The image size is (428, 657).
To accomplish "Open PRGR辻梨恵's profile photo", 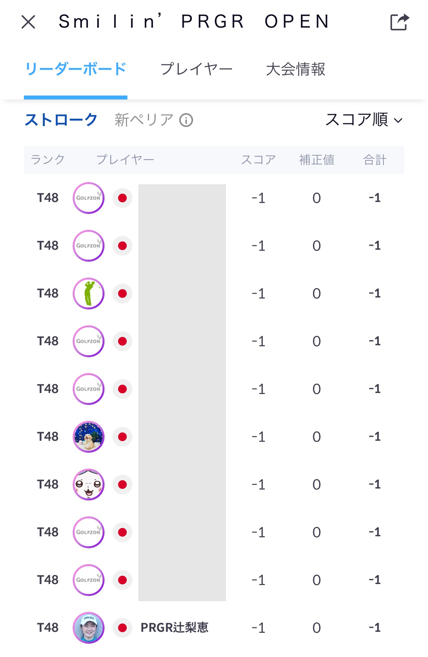I will point(88,628).
